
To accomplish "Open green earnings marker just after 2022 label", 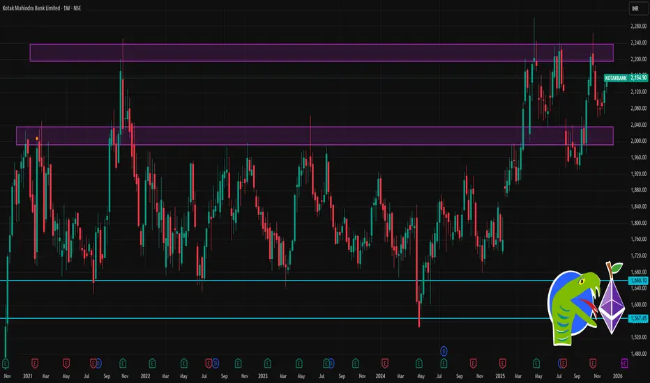I will pyautogui.click(x=152, y=364).
